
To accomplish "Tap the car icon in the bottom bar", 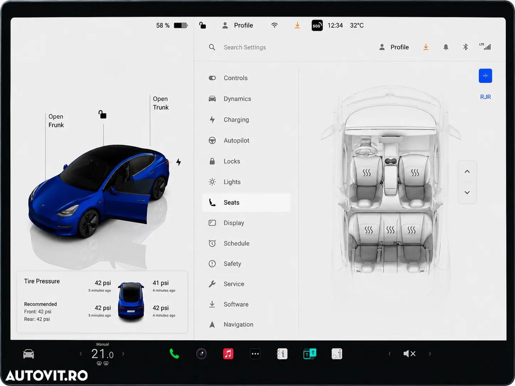I will 28,354.
